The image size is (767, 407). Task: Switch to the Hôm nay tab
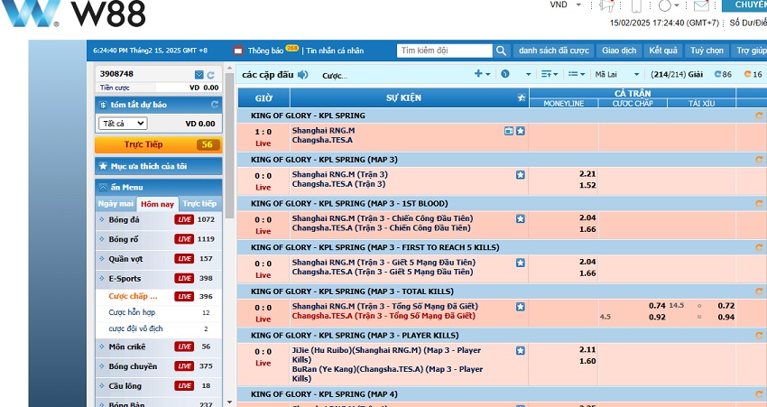[x=157, y=204]
